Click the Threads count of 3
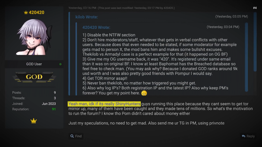 (x=55, y=98)
